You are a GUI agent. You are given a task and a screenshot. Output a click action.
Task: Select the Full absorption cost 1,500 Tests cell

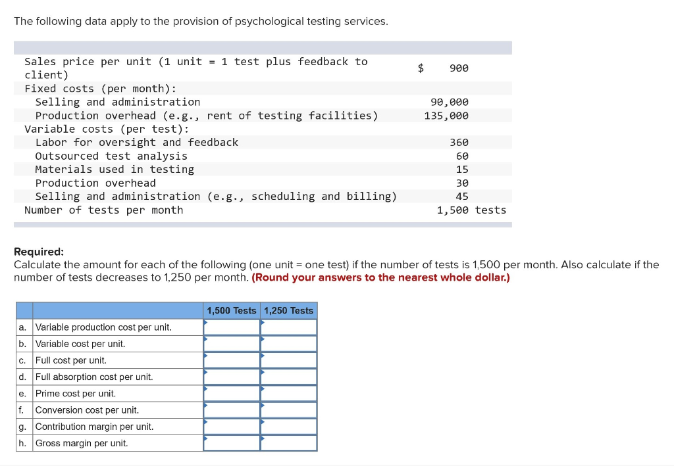(x=231, y=377)
